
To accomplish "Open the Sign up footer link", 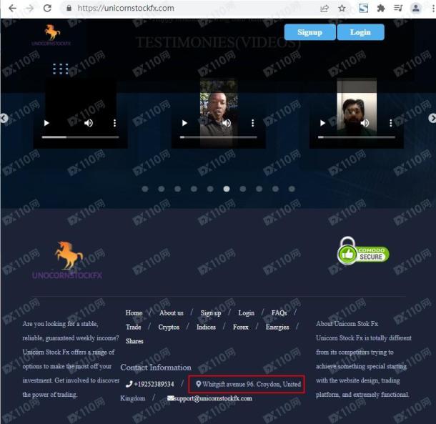I will pos(211,313).
